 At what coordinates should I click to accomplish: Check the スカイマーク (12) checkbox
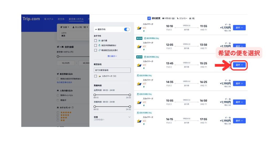pos(96,76)
